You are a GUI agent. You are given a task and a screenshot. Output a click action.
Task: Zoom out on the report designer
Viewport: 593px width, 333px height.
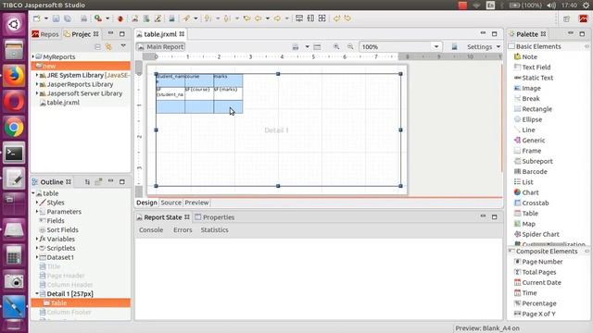click(x=350, y=46)
